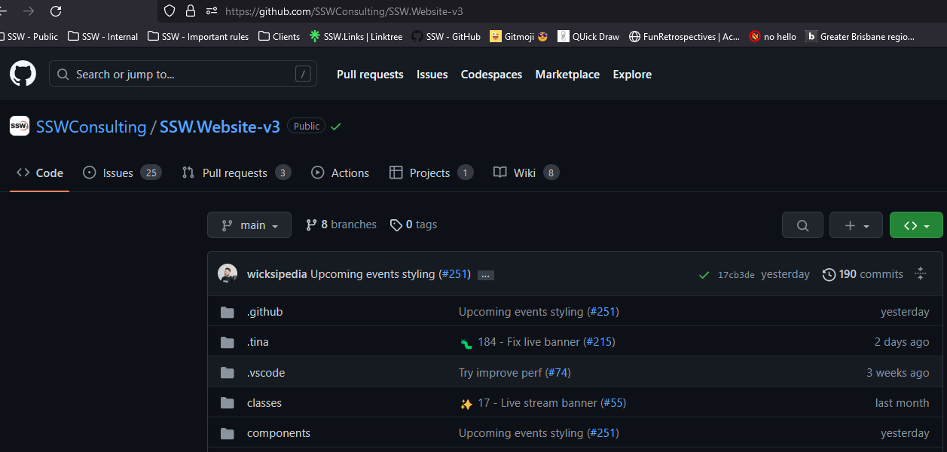The image size is (947, 452).
Task: Click the Search or jump to field
Action: tap(182, 75)
